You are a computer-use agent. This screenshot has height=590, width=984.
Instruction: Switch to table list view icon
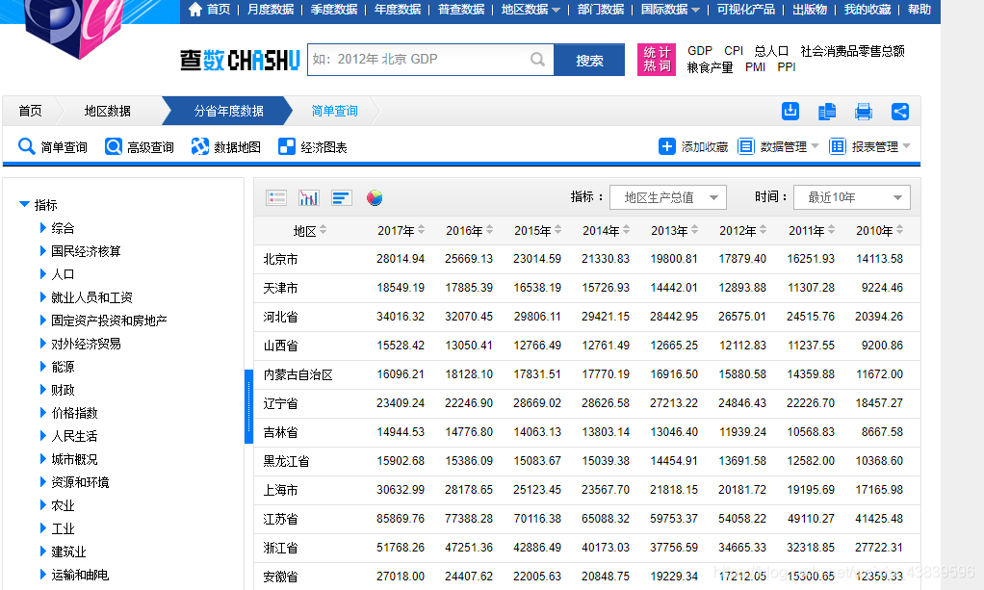coord(276,197)
